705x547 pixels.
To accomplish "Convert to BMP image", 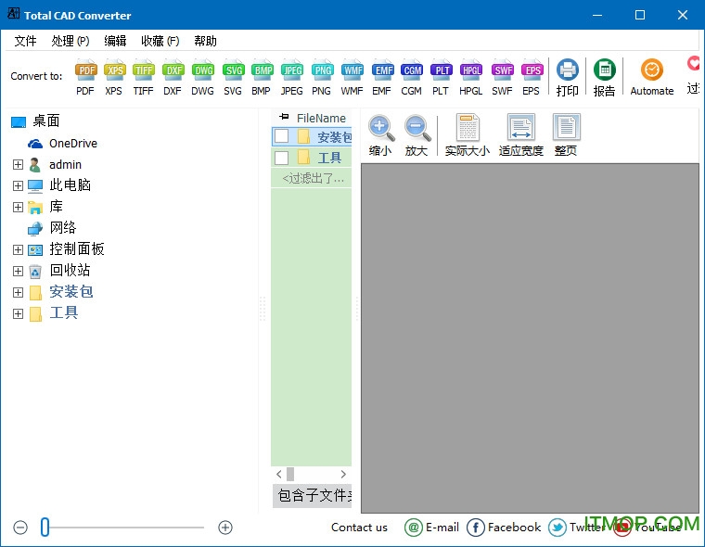I will point(262,77).
